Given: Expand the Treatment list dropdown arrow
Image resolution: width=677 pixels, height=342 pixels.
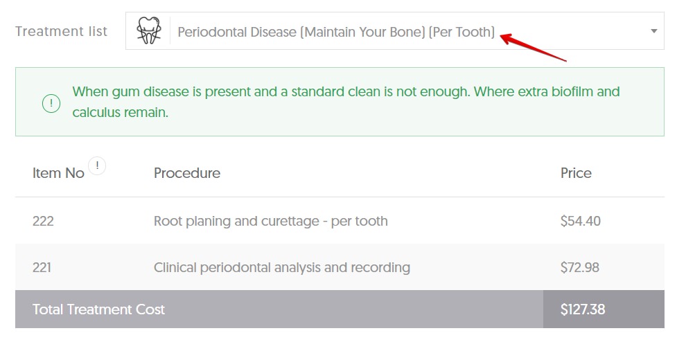Looking at the screenshot, I should (653, 31).
